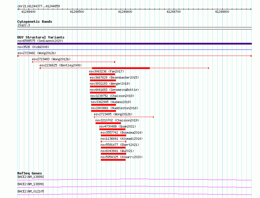Select the BACE2|NM_138991 transcript label
Screen dimensions: 260x198
tap(31, 184)
